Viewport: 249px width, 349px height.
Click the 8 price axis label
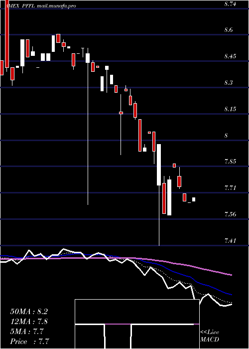[x=226, y=135]
